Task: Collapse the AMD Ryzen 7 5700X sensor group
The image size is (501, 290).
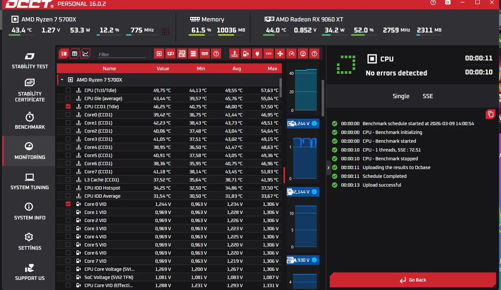Action: click(62, 80)
